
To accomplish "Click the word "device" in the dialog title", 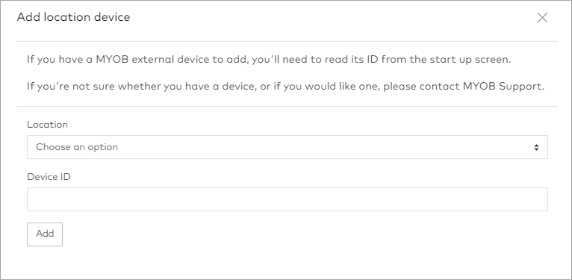I will click(x=112, y=17).
